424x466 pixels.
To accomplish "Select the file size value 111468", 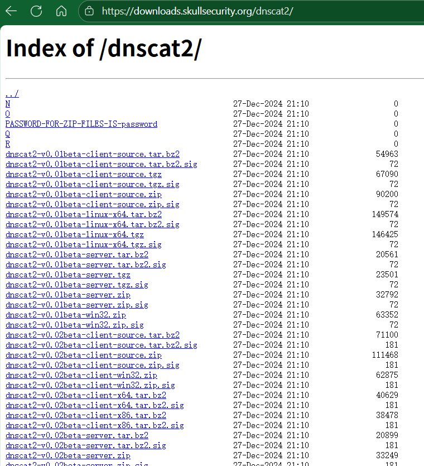I will coord(385,355).
